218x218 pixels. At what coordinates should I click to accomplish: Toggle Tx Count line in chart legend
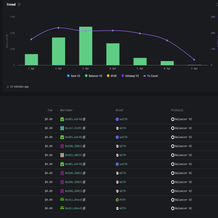[150, 76]
